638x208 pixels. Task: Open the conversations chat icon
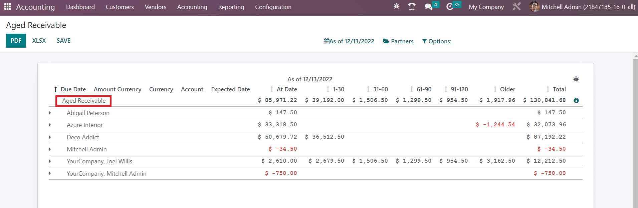428,7
